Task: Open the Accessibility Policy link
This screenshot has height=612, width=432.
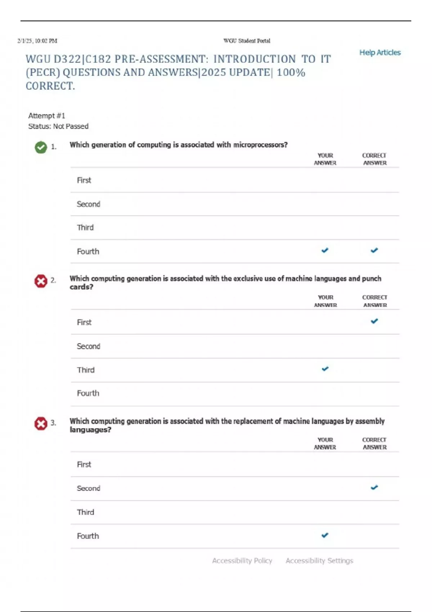Action: pos(242,561)
